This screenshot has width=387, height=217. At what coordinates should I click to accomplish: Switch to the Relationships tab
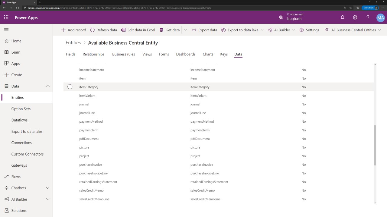93,54
